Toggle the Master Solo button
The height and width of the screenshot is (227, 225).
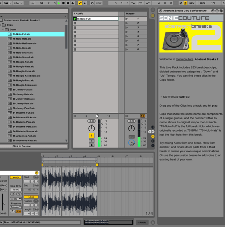coord(132,137)
